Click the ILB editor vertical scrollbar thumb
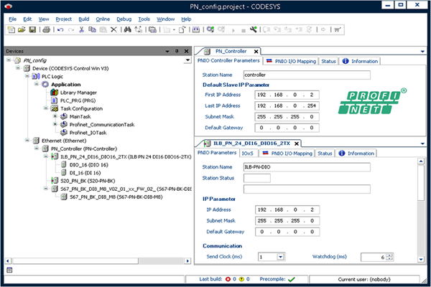Screen dimensions: 431x287 [x=421, y=182]
